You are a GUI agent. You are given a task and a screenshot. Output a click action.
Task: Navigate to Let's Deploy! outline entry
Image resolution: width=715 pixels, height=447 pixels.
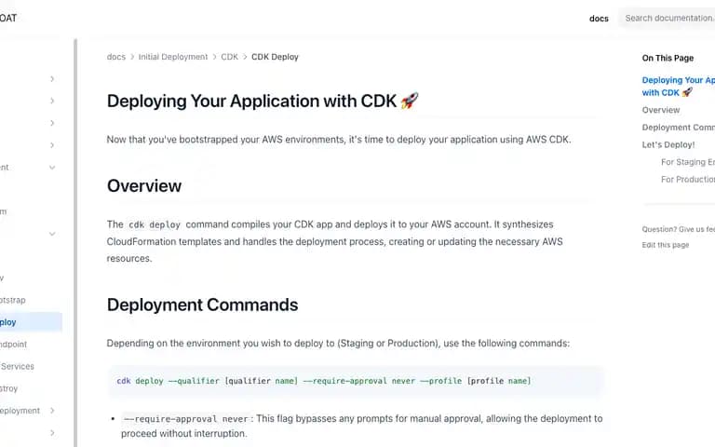pyautogui.click(x=668, y=144)
